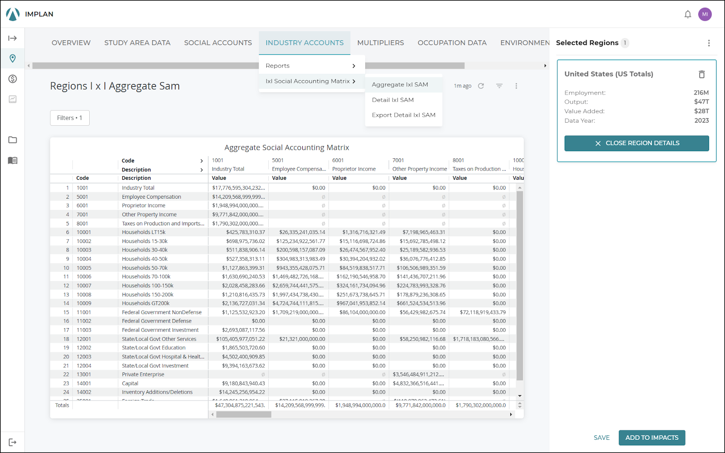Screen dimensions: 725x453
Task: Click the Proprietor Income row description
Action: 144,205
